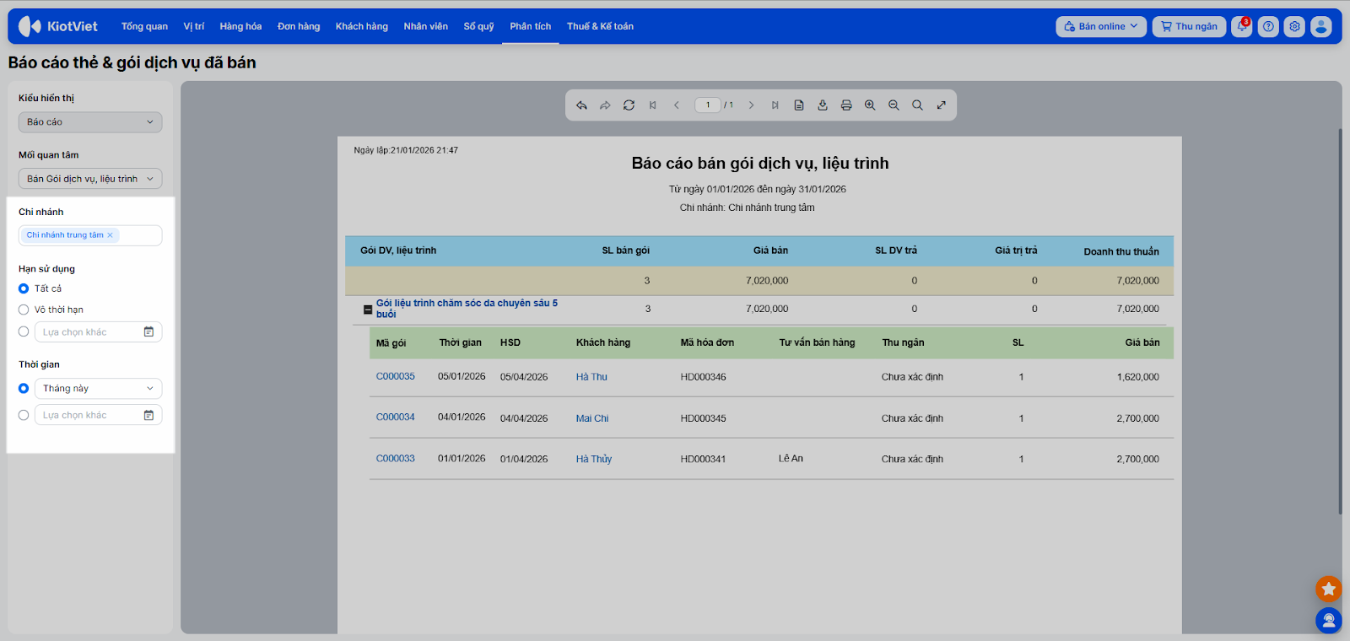
Task: Select the 'Tất cả' expiry option
Action: (x=24, y=288)
